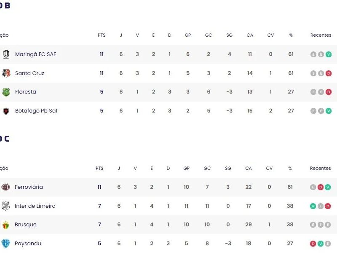Click the Recentes column header in group C
Screen dimensions: 337x263
(x=320, y=168)
